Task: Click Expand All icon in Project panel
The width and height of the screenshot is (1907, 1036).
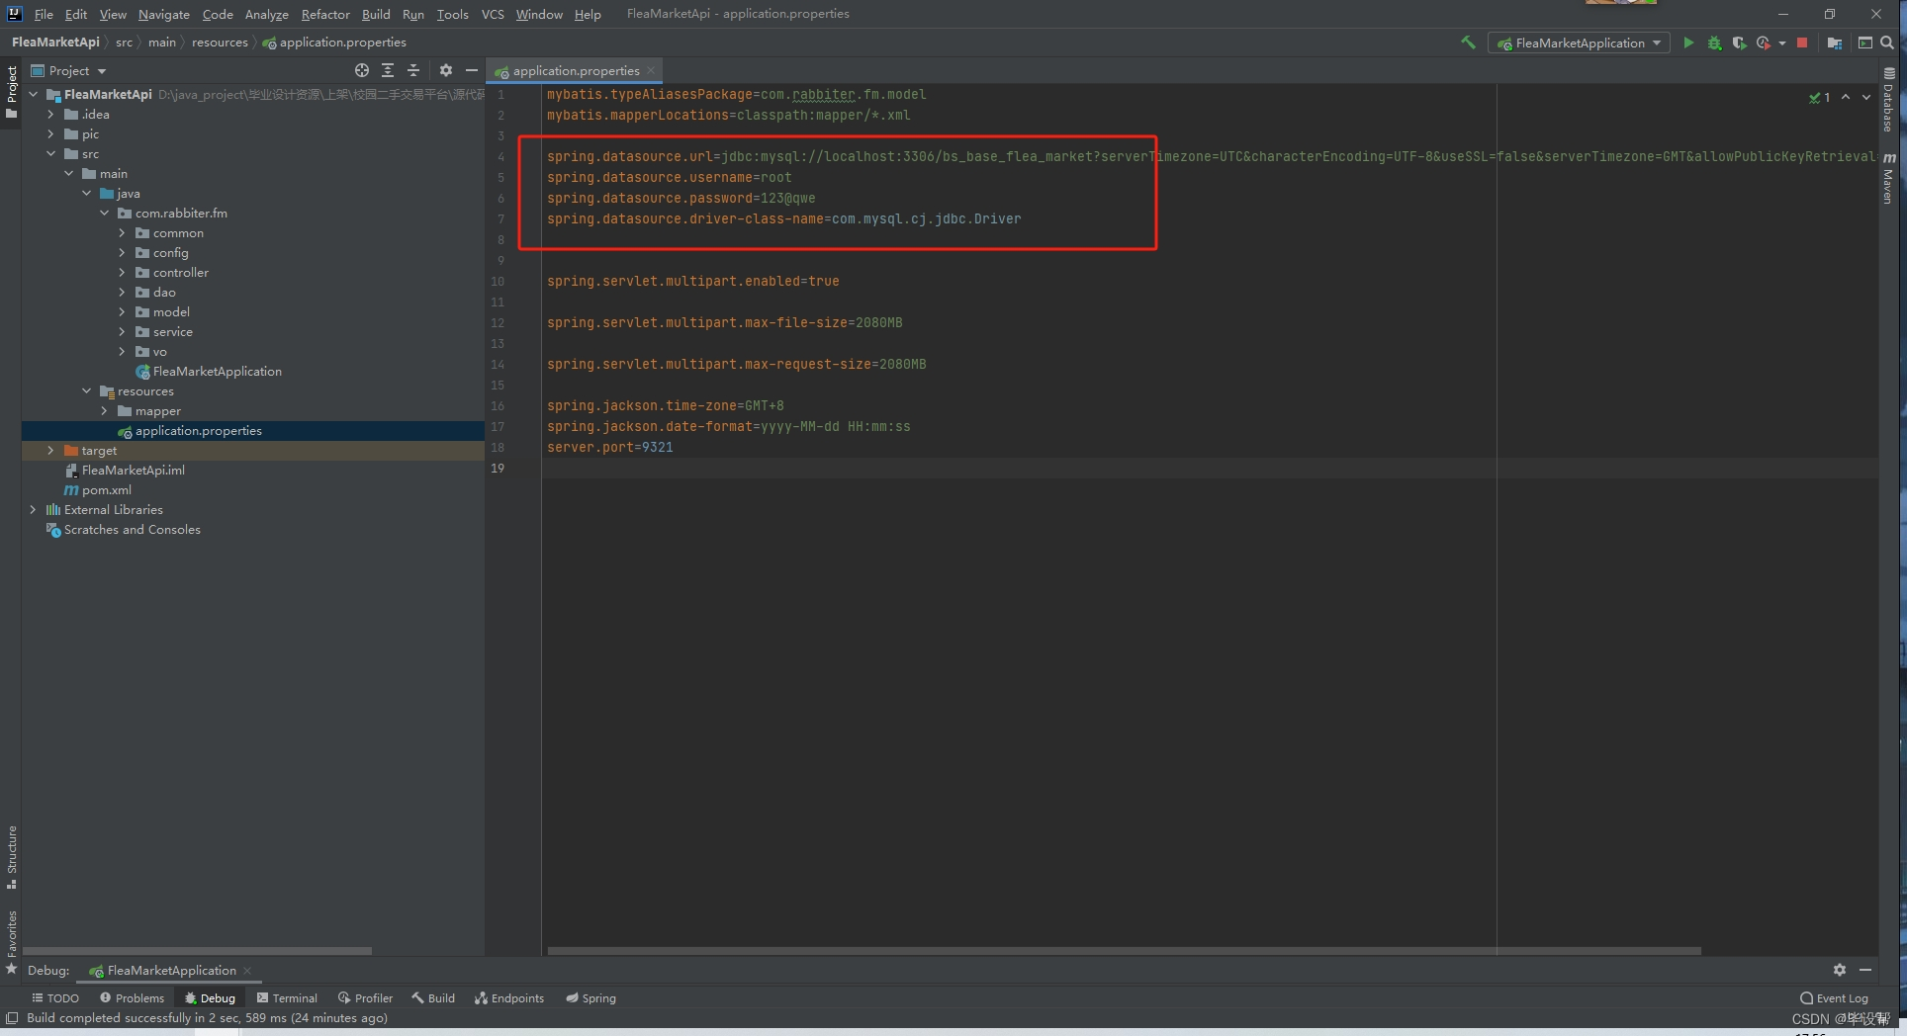Action: click(388, 70)
